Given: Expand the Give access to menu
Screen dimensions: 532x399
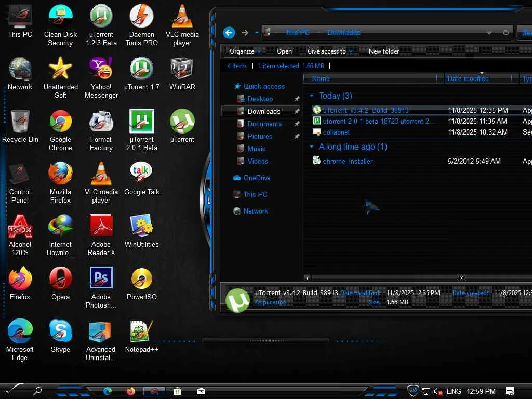Looking at the screenshot, I should pos(330,51).
